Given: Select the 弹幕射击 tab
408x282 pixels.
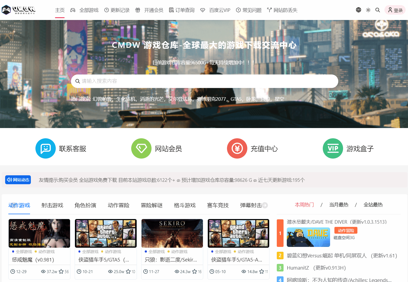Looking at the screenshot, I should pos(251,205).
